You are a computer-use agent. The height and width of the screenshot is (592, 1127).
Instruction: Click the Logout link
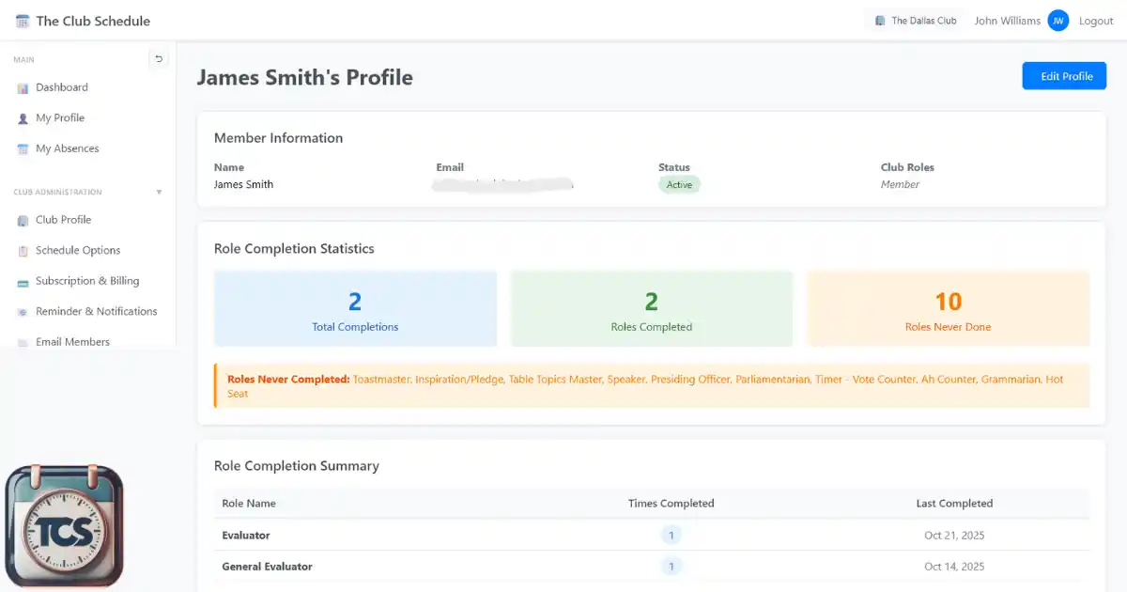pos(1096,21)
